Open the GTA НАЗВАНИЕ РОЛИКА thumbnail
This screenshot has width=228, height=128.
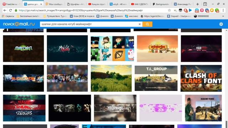203,108
